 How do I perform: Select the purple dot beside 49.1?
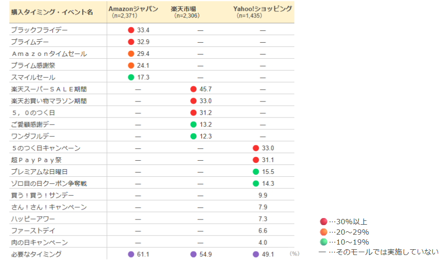[x=256, y=255]
